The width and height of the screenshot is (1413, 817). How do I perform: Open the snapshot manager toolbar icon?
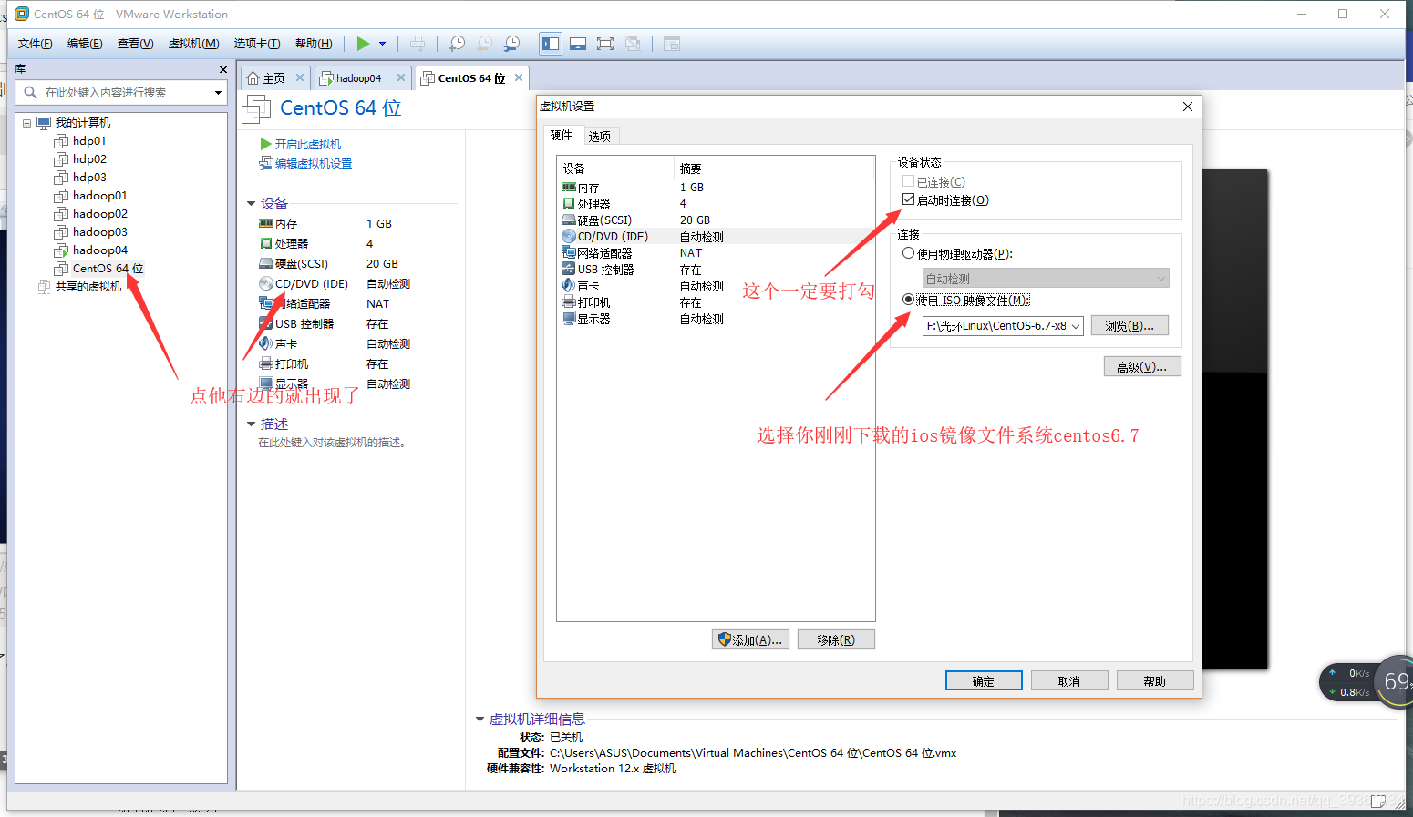pyautogui.click(x=512, y=43)
